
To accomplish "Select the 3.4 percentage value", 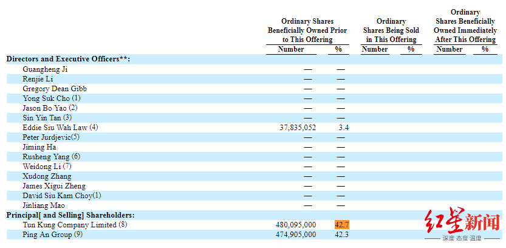I will click(344, 128).
